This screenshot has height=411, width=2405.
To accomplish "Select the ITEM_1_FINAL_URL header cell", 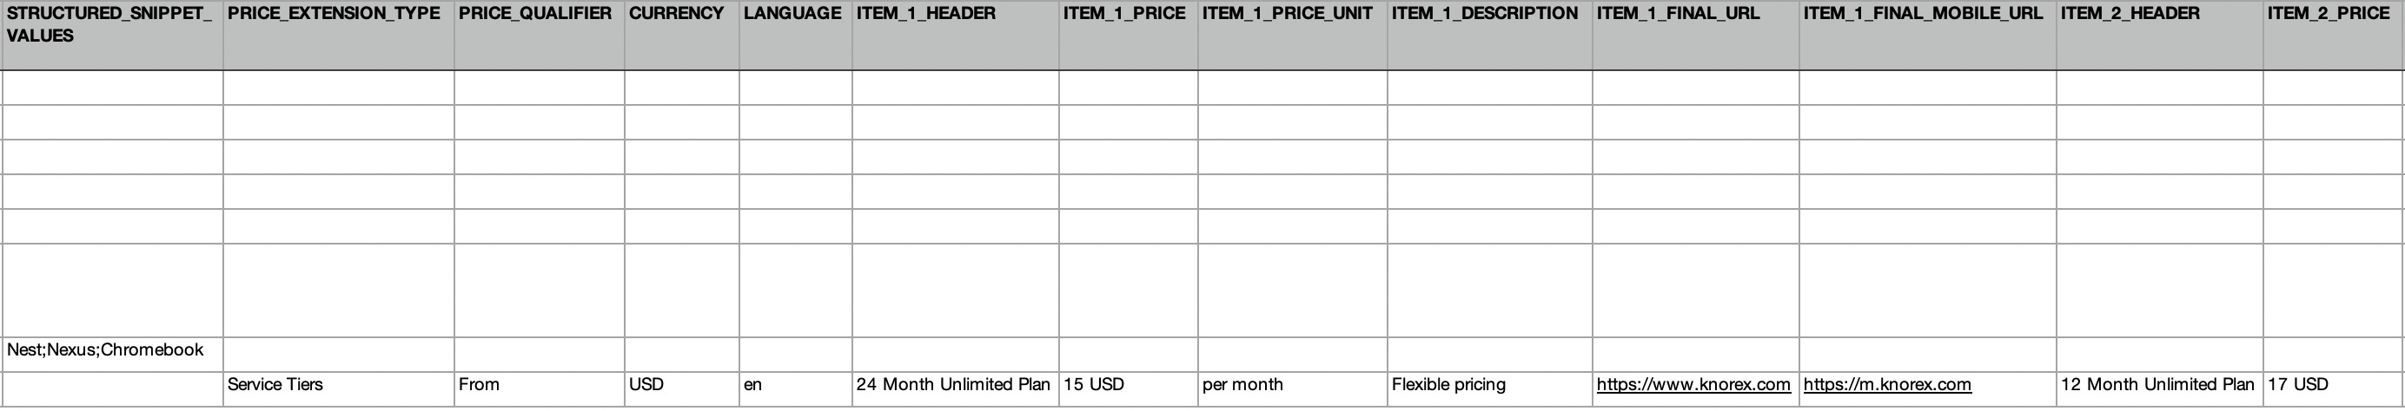I will tap(1678, 14).
